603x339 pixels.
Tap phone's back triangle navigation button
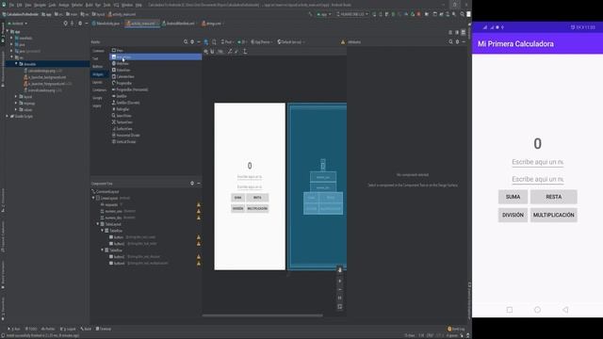point(565,310)
